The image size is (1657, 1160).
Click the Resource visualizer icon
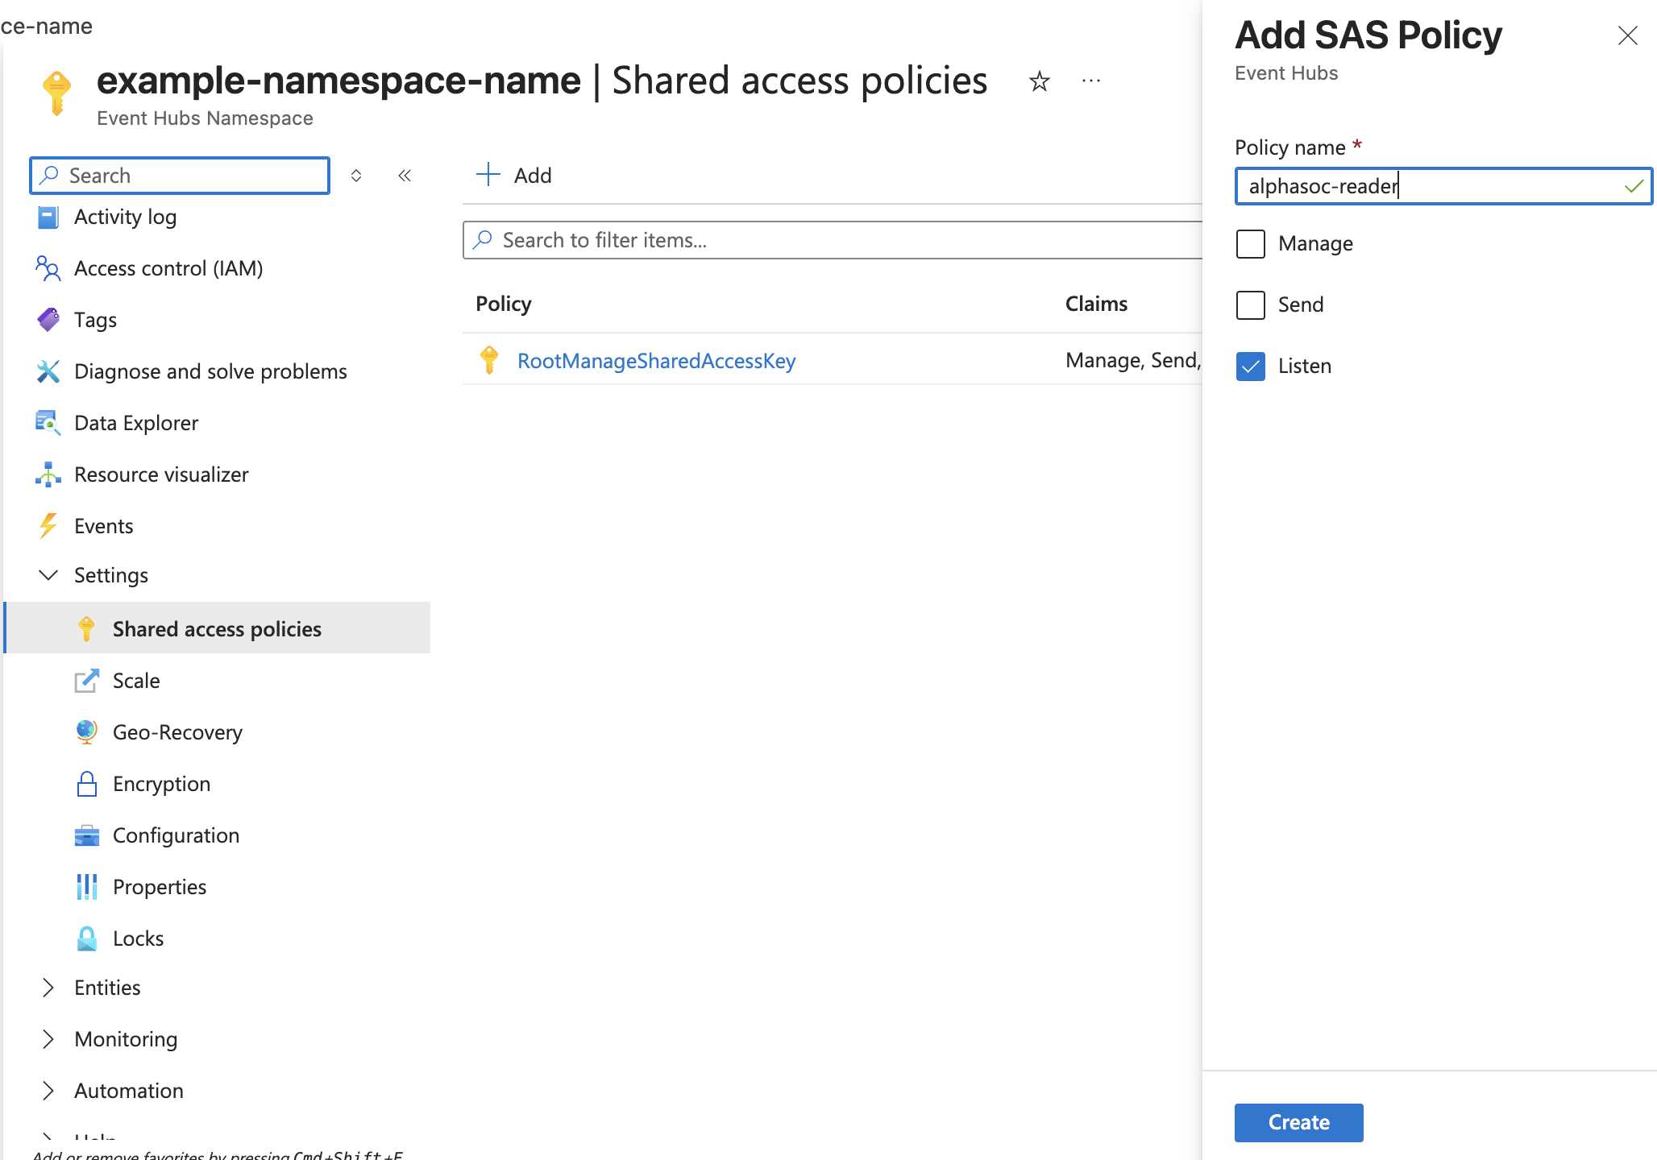(48, 474)
